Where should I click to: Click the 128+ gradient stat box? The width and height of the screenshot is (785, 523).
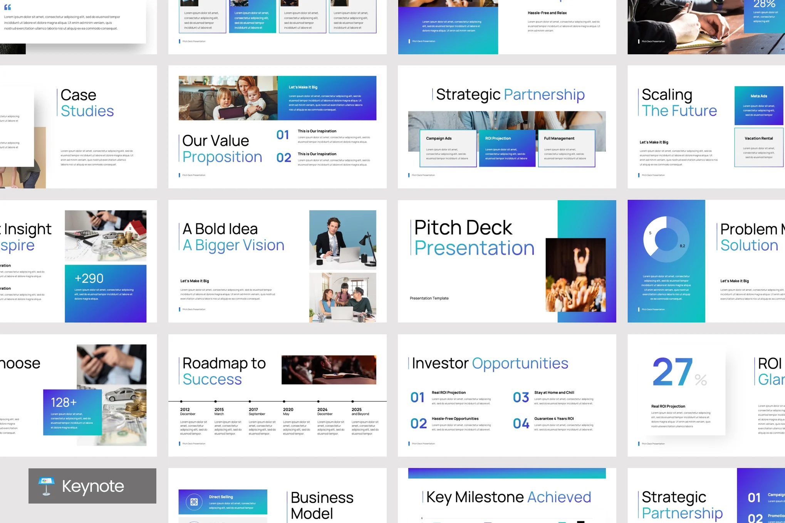coord(72,412)
